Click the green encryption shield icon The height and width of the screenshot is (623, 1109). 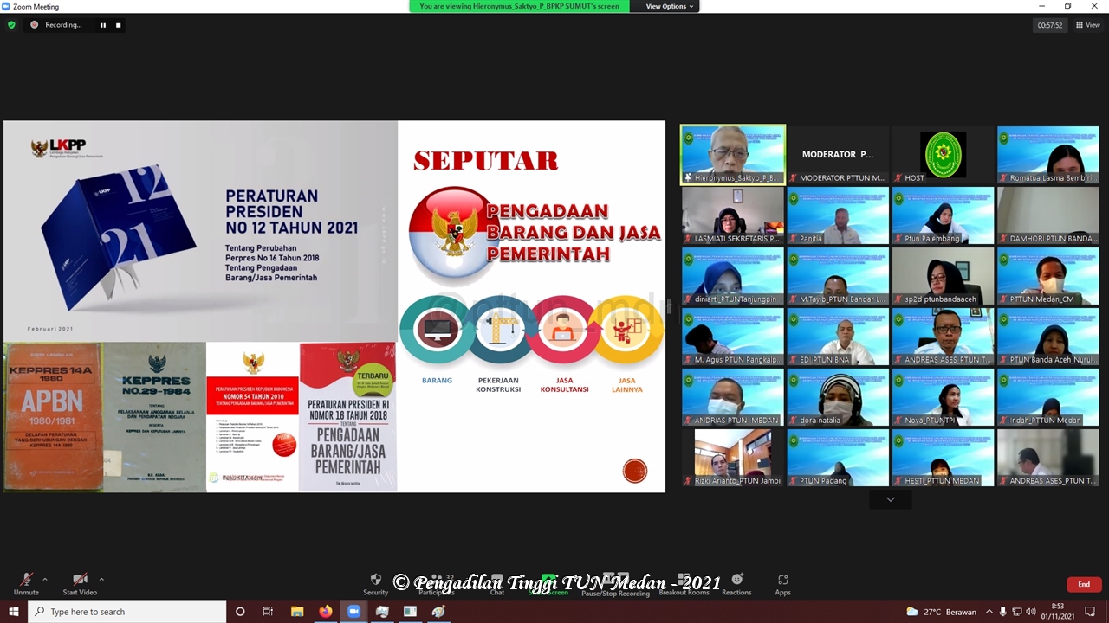(x=11, y=25)
